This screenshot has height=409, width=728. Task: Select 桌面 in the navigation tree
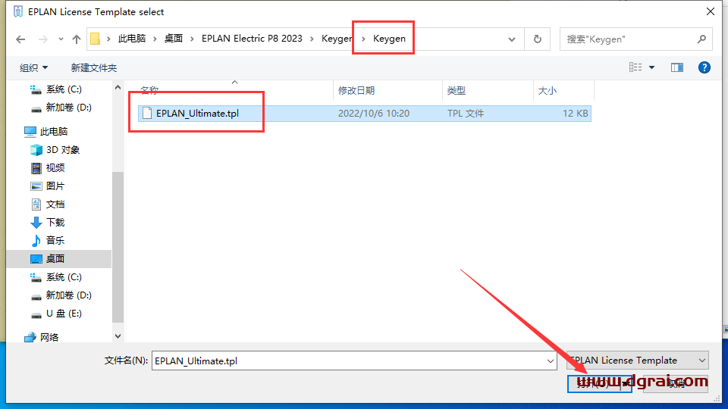59,259
